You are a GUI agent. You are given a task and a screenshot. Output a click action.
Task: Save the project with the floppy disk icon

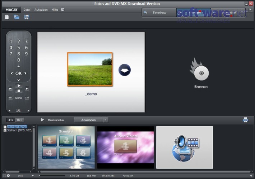(x=27, y=17)
